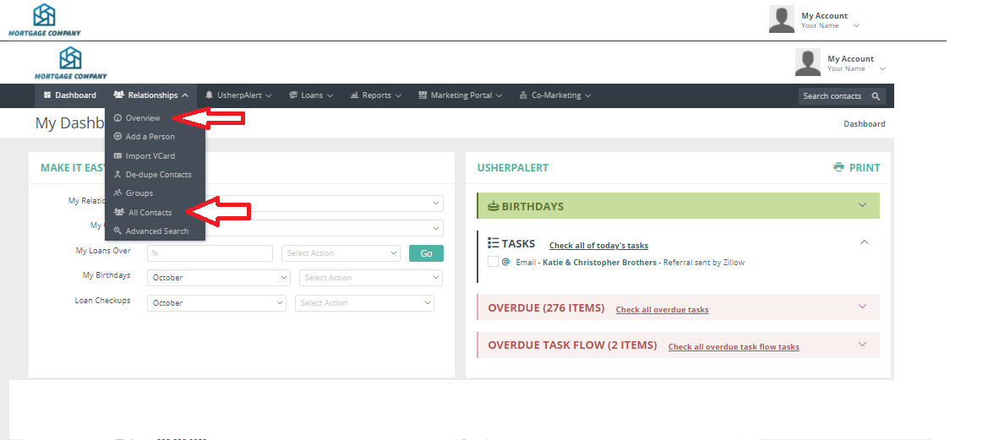Click Check all of today's tasks link
Screen dimensions: 999x440
click(x=598, y=246)
